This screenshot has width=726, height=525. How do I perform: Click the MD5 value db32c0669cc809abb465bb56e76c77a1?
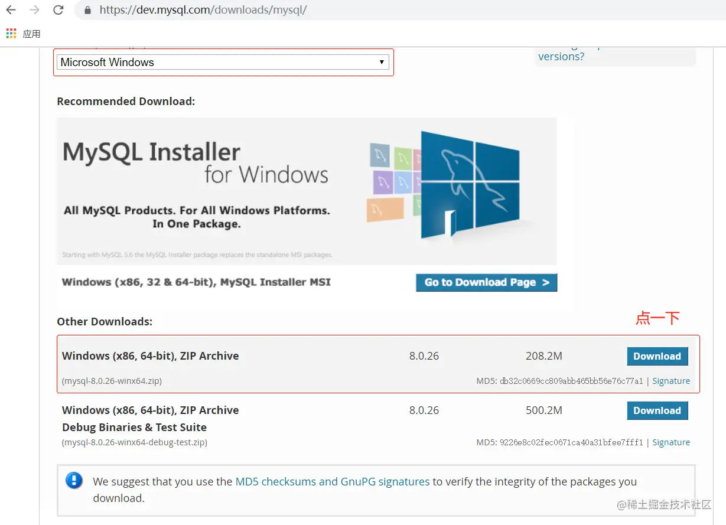[571, 381]
